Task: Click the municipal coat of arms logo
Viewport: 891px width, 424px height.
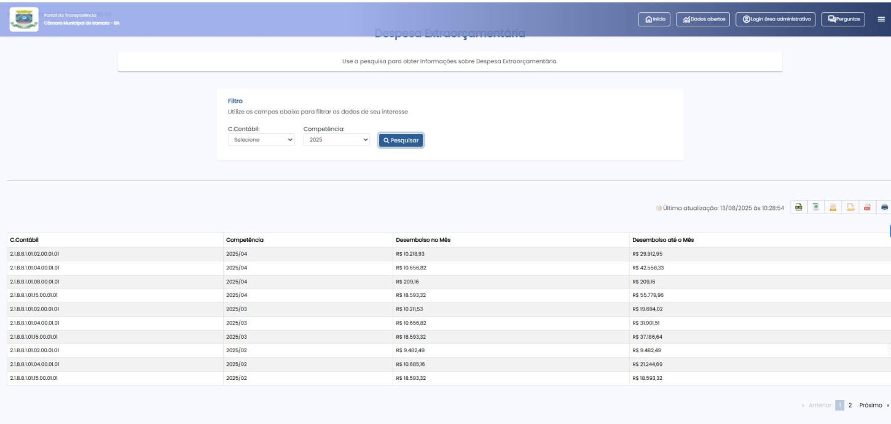Action: [x=23, y=19]
